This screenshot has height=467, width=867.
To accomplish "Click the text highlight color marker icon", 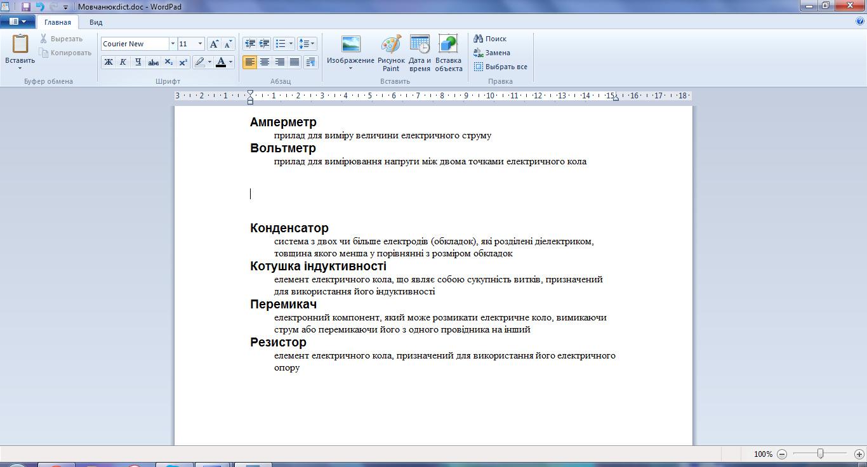I will [199, 62].
